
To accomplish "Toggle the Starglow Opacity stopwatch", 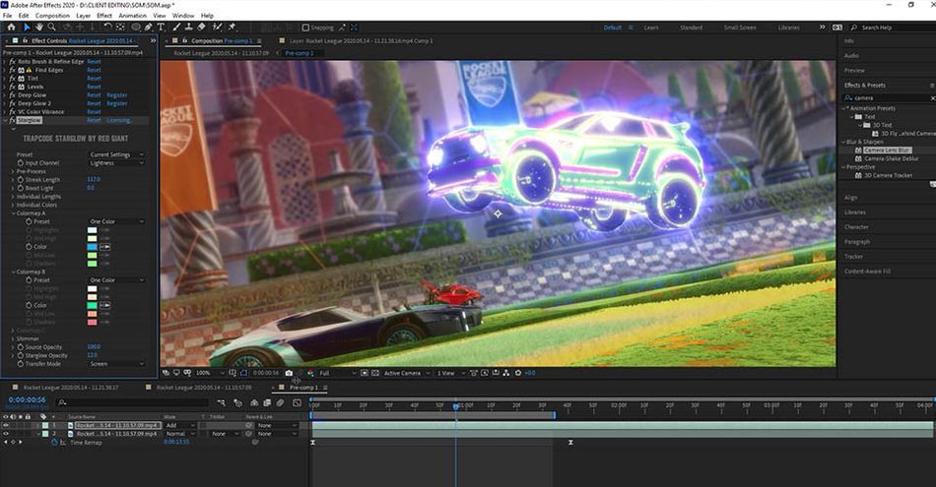I will (21, 355).
